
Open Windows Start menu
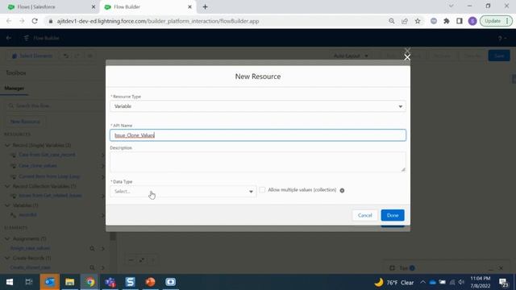pyautogui.click(x=10, y=282)
